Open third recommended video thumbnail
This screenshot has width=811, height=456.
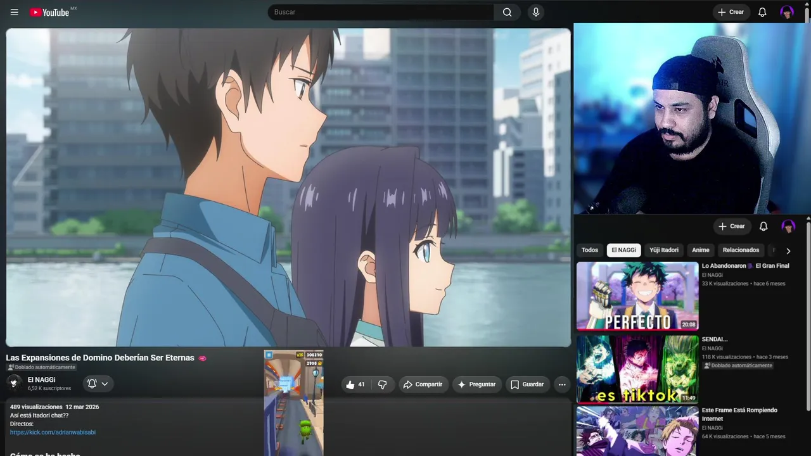(x=637, y=431)
